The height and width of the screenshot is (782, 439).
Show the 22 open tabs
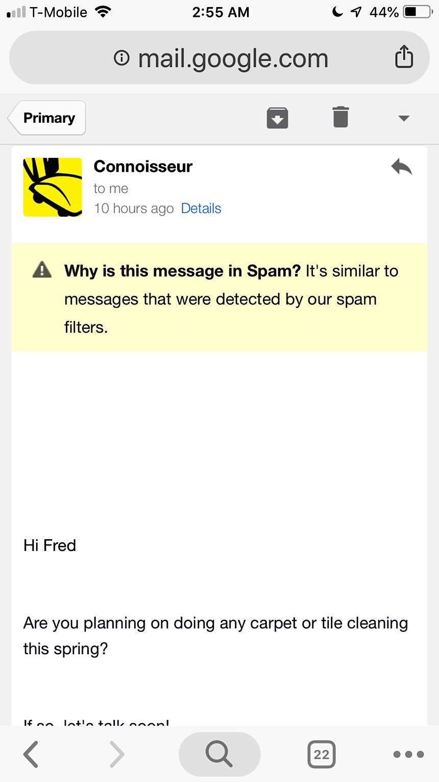(322, 754)
